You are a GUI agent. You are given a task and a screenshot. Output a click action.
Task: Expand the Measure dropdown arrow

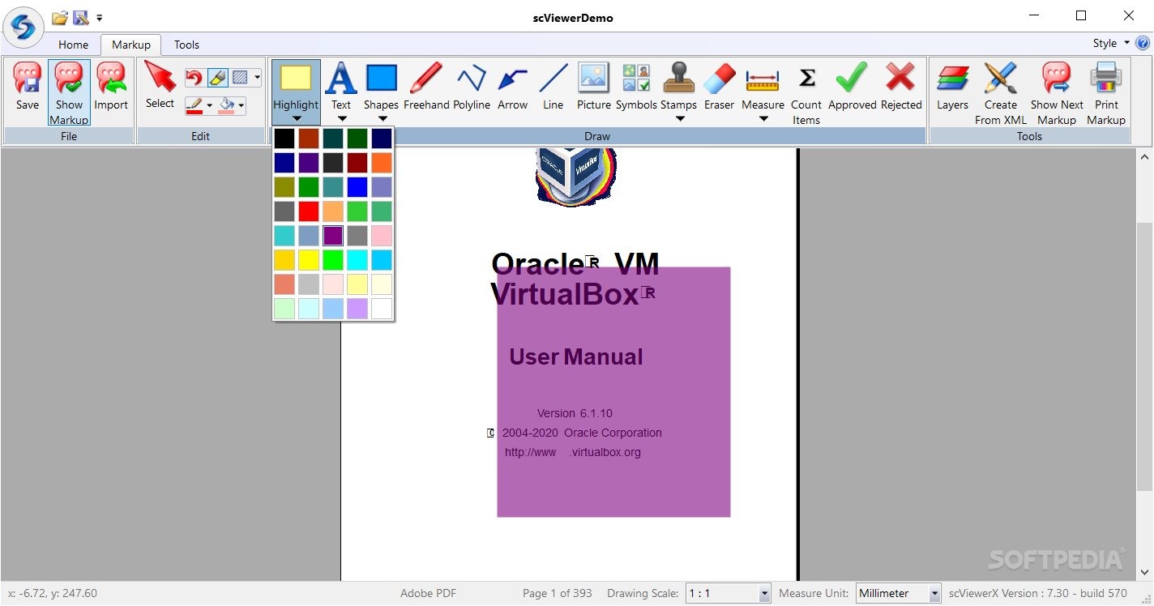point(763,119)
